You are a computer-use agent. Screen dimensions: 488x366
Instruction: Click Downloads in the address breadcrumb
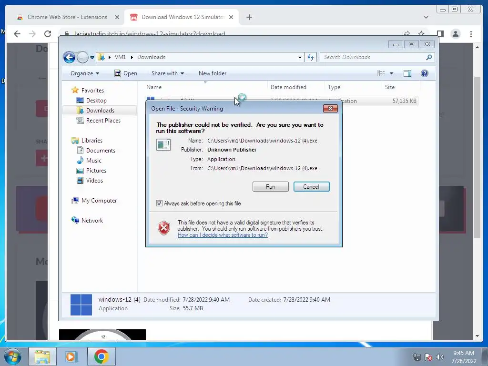(151, 57)
